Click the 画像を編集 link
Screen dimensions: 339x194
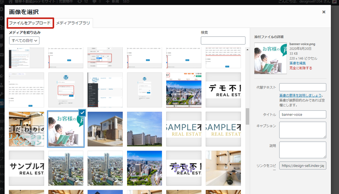(x=299, y=63)
